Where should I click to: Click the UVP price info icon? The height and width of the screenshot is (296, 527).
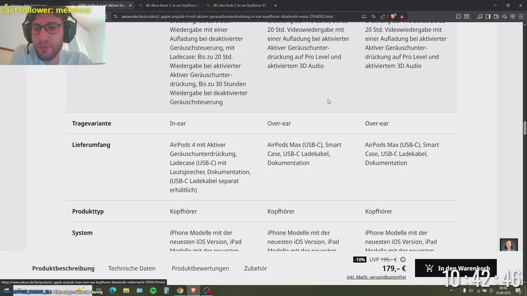click(x=403, y=259)
